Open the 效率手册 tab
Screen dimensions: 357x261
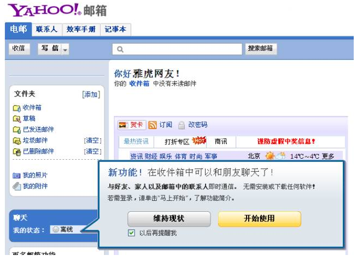point(81,30)
